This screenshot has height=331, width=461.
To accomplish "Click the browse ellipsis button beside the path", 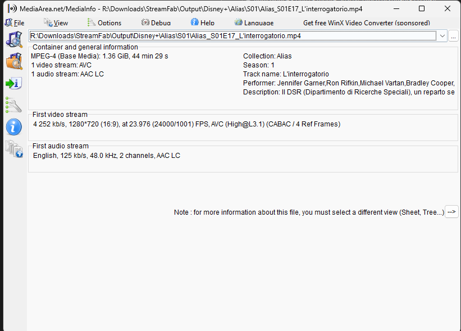I will (453, 36).
